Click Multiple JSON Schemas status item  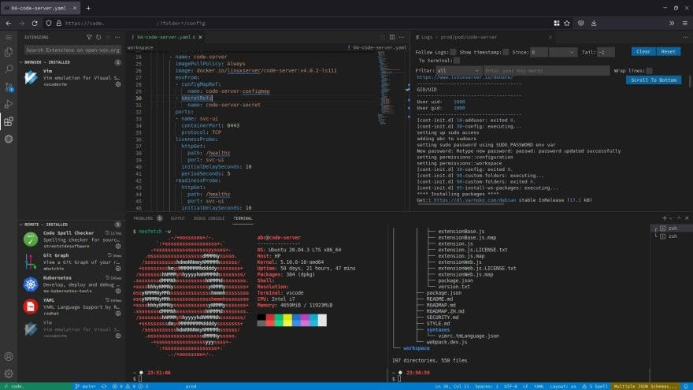click(646, 387)
